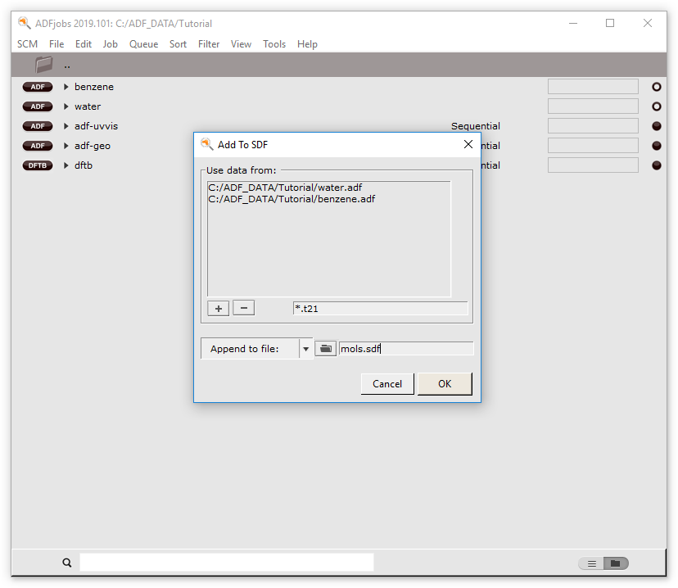Open the Append to file dropdown arrow
Screen dimensions: 678x588
click(x=305, y=349)
